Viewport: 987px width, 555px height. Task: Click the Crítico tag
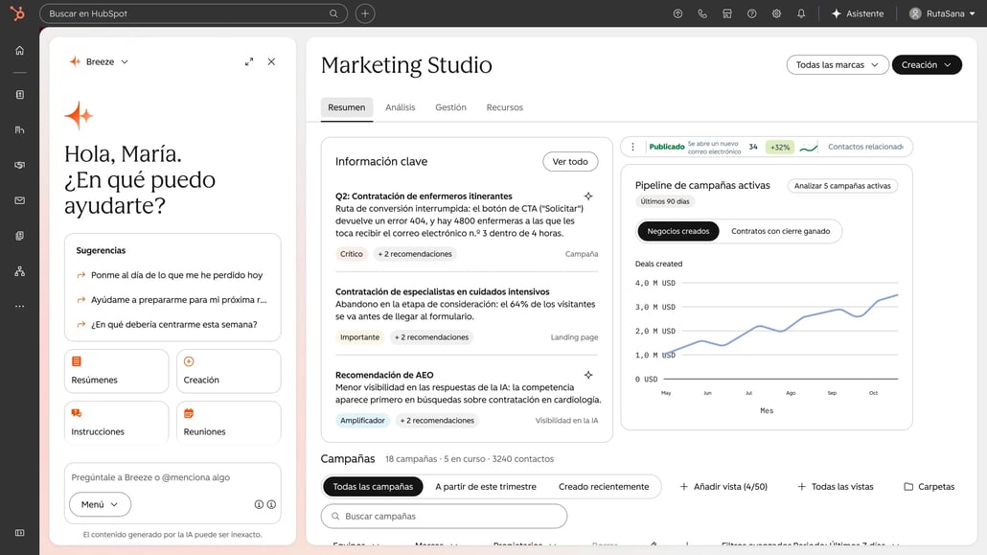352,254
